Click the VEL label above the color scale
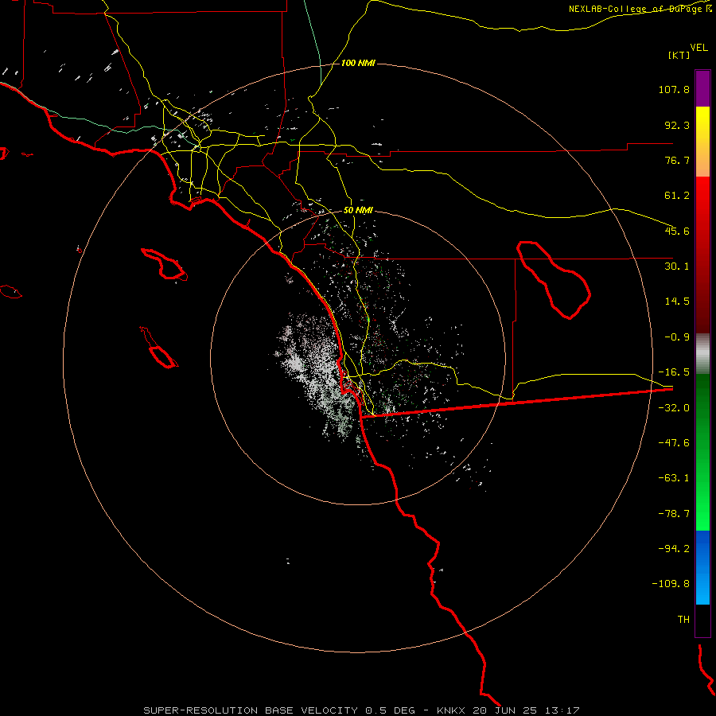 pyautogui.click(x=698, y=48)
